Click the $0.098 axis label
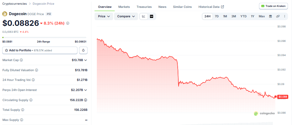Viewport: 293px width, 125px height. (282, 26)
